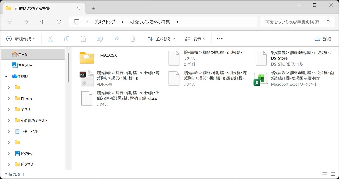Click chevron after 可愛いノンちゃん特集 in address bar

pos(177,22)
